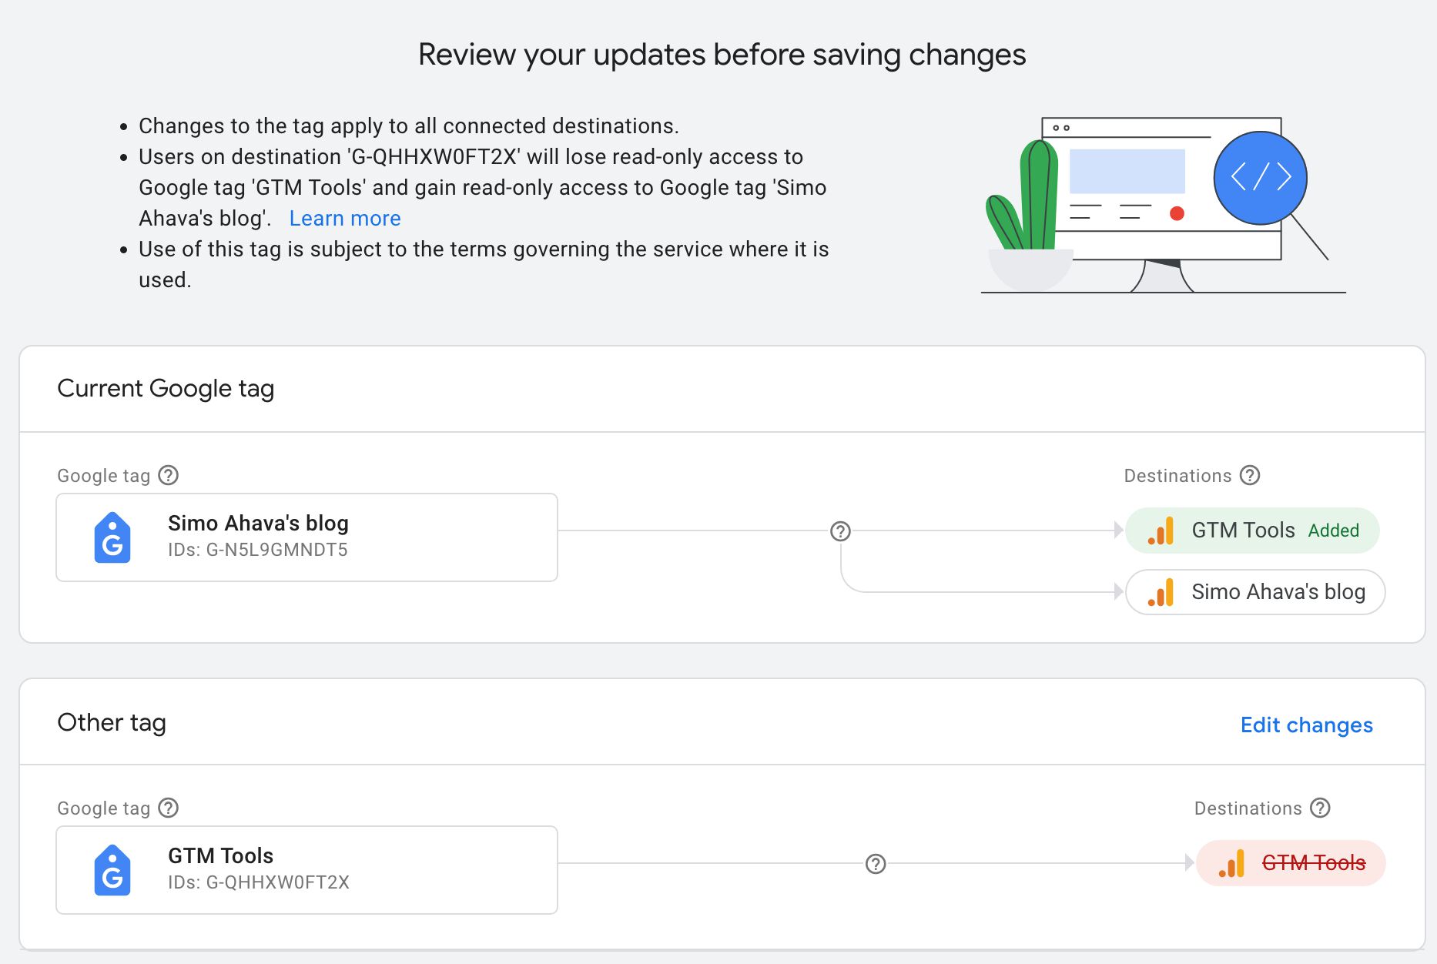Click the Current Google tag heading

(166, 388)
